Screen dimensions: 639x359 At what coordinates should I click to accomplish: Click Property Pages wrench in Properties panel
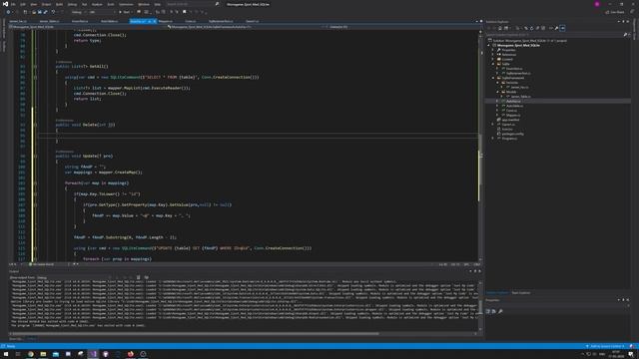click(x=500, y=311)
